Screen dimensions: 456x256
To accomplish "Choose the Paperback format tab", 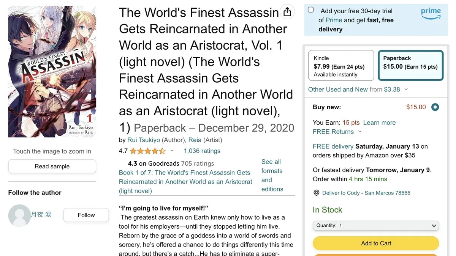I will [x=410, y=66].
